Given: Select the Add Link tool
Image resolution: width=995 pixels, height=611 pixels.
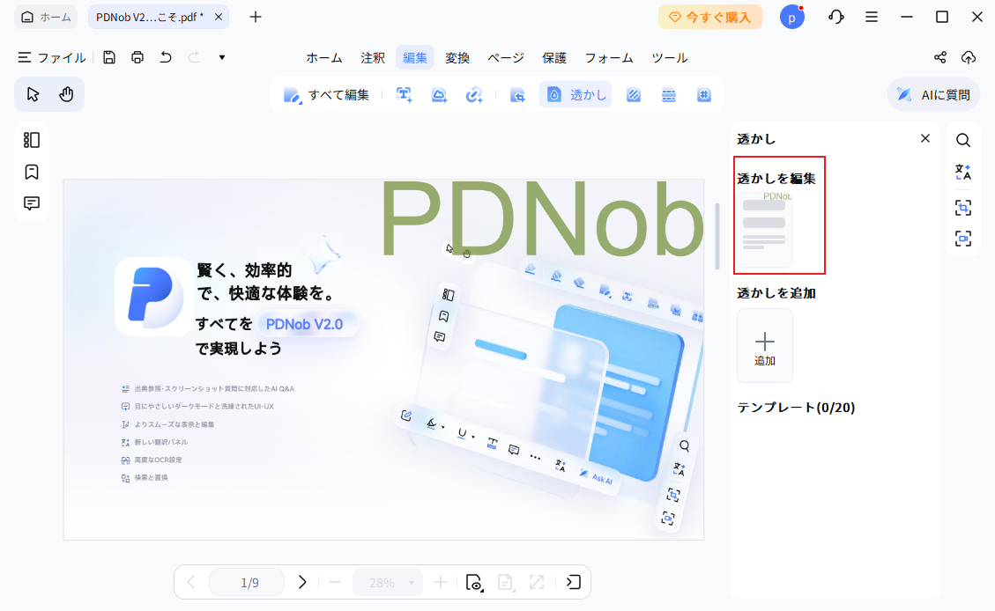Looking at the screenshot, I should pos(474,94).
